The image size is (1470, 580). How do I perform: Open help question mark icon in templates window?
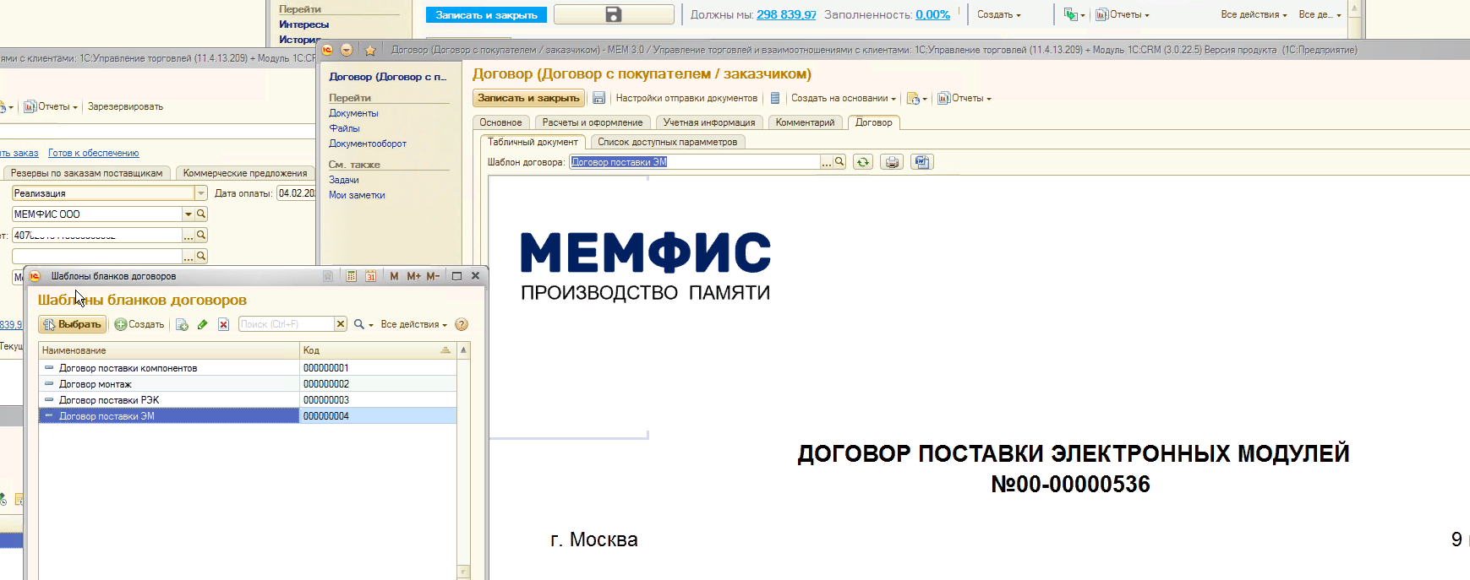click(462, 324)
